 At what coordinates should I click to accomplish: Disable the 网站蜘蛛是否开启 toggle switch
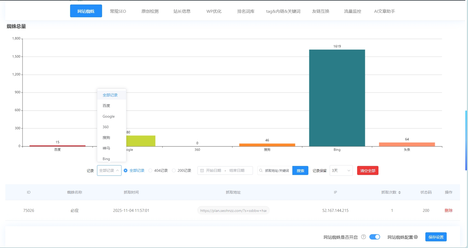pyautogui.click(x=375, y=237)
